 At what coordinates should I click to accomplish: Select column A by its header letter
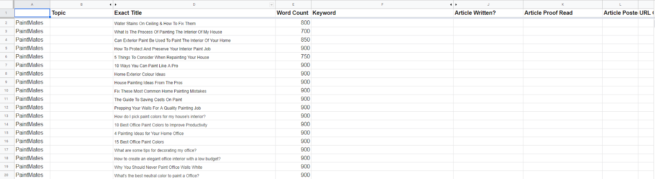click(32, 4)
